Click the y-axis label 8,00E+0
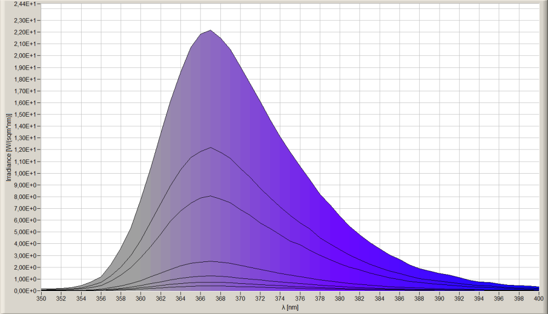The image size is (548, 314). pos(24,197)
